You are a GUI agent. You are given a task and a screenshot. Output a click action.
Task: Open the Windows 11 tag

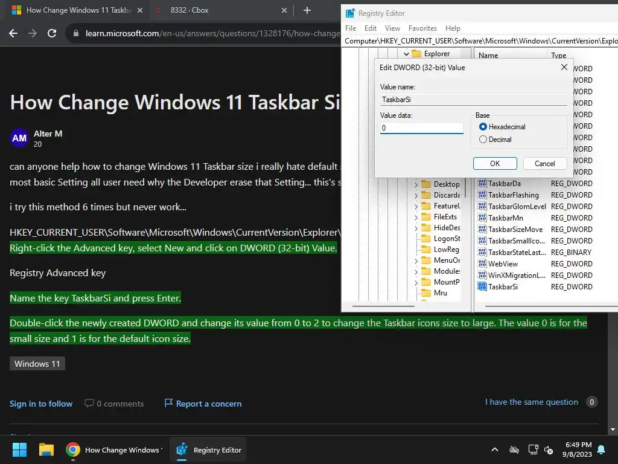pyautogui.click(x=37, y=363)
